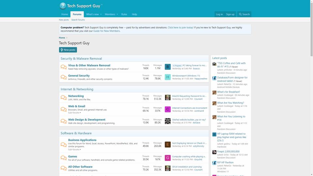Open the Security & Malware Removal category heading
The height and width of the screenshot is (176, 313).
[x=81, y=58]
